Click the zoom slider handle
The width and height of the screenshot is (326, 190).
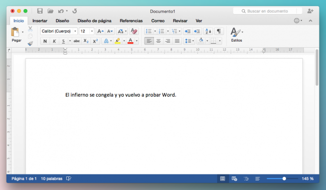(284, 178)
